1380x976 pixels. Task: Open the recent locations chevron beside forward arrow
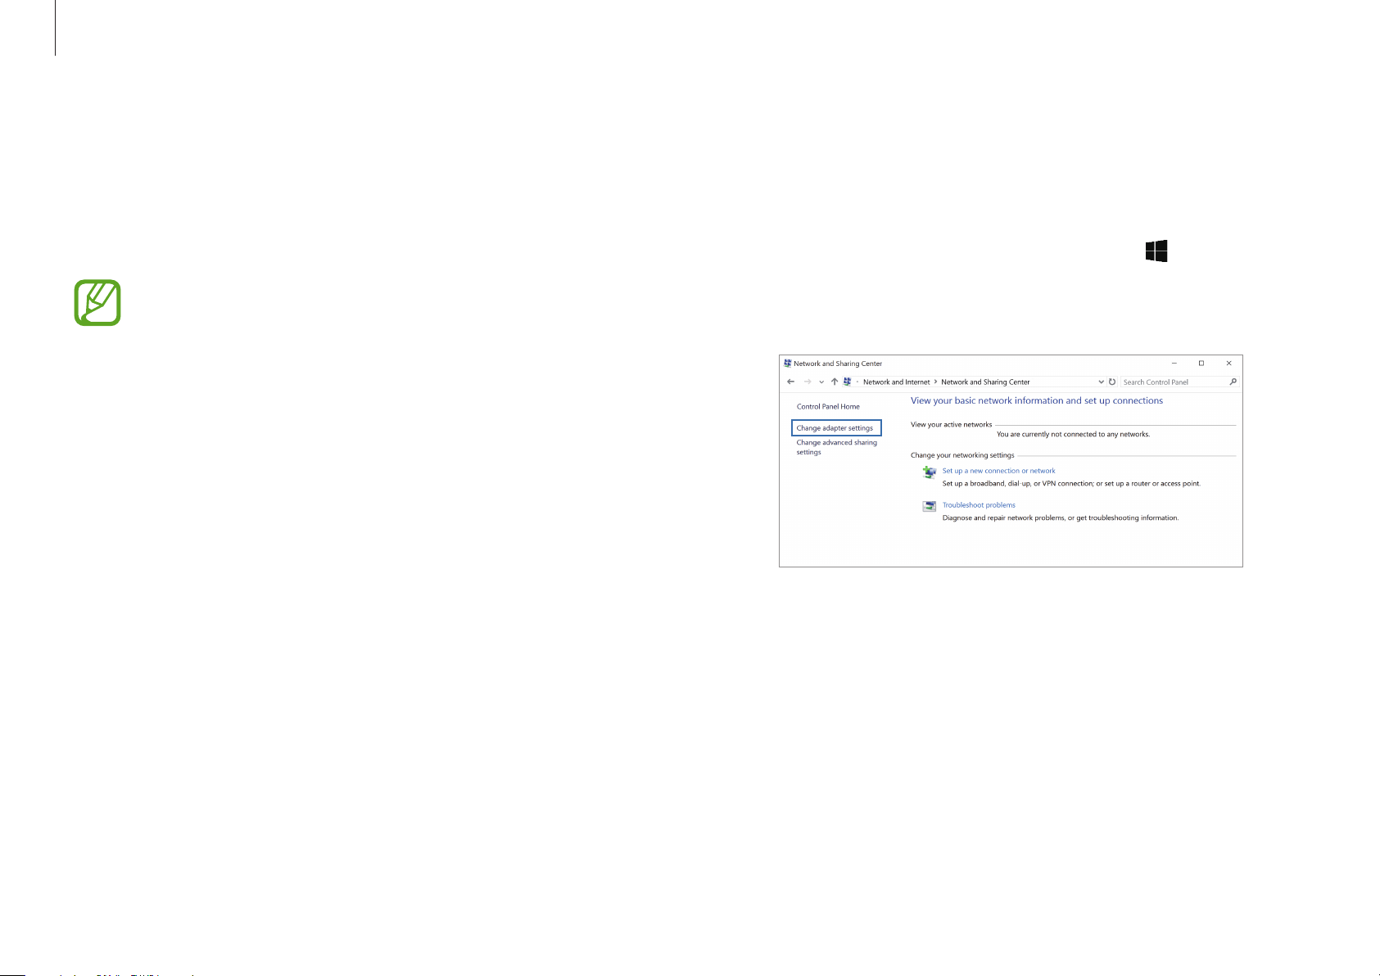click(821, 382)
